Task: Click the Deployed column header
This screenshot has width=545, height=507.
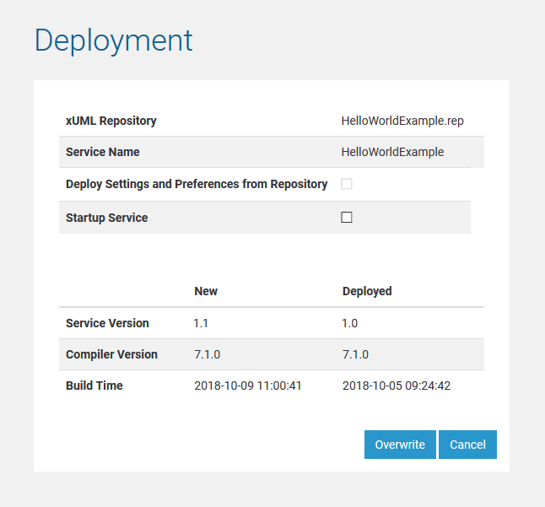Action: point(367,291)
